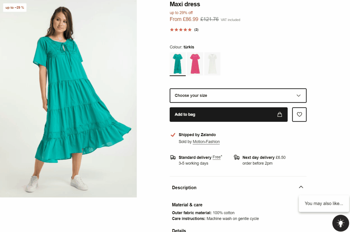Click the red checkmark beside Shipped by Zalando
350x232 pixels.
click(173, 135)
